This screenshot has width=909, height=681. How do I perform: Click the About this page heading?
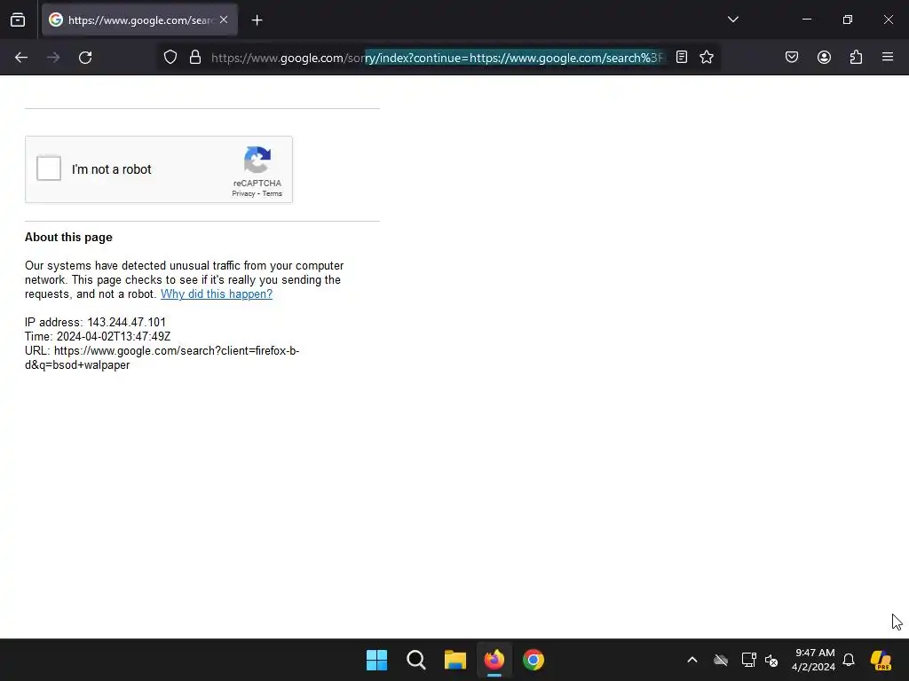(68, 237)
